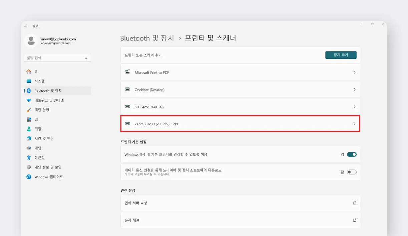Expand the Zebra ZD230 ZPL row chevron

click(x=355, y=124)
